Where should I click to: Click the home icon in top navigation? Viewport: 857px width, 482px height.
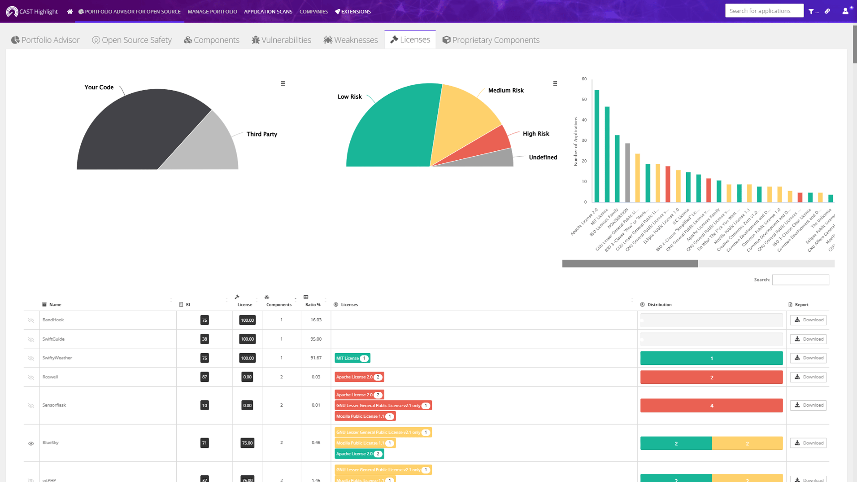tap(70, 12)
